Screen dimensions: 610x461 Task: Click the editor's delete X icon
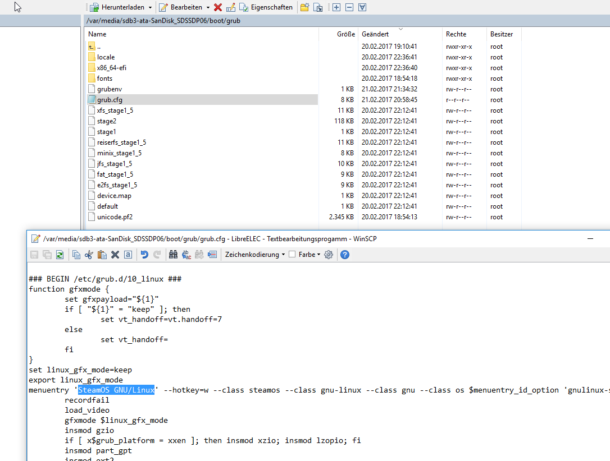(115, 255)
